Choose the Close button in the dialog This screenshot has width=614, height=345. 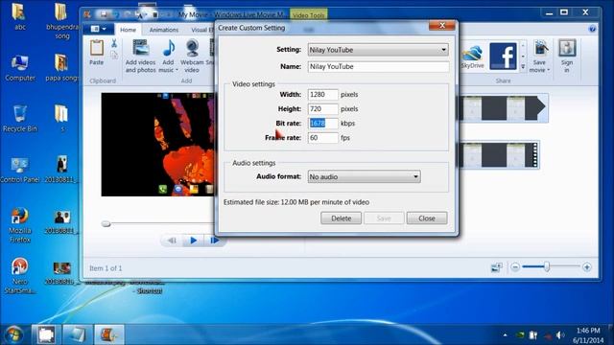(x=426, y=218)
